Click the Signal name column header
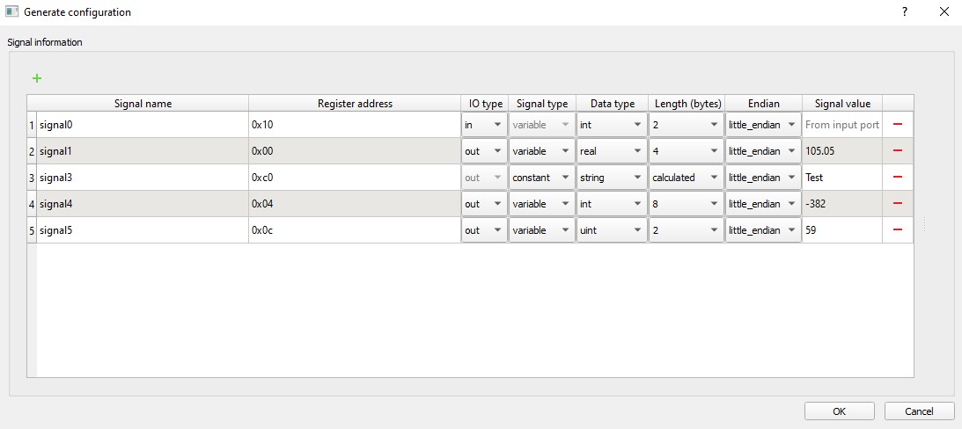 coord(143,104)
